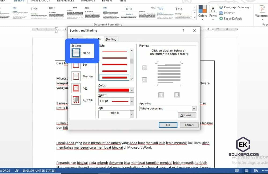Confirm borders by clicking OK
This screenshot has width=268, height=174.
click(x=168, y=125)
